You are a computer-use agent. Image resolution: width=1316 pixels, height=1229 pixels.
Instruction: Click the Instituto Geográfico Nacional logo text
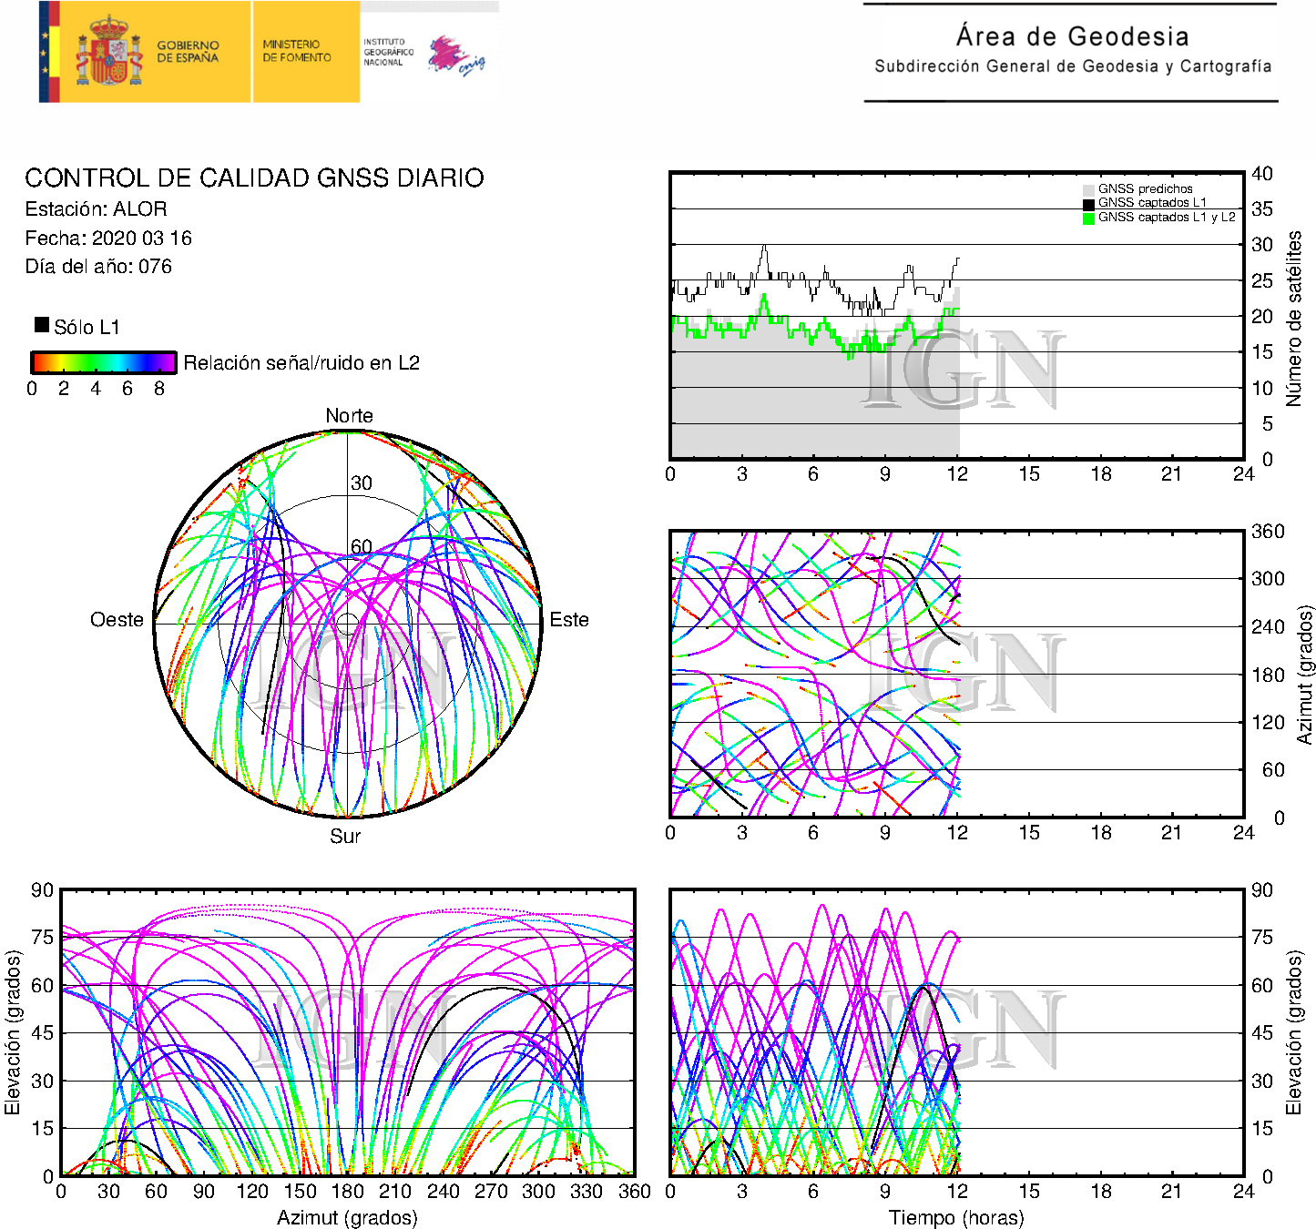coord(388,52)
